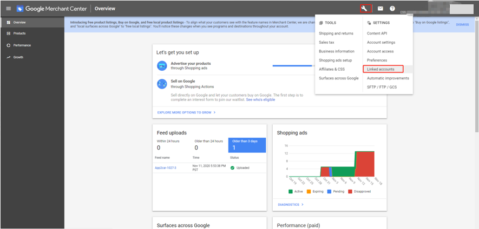Open Preferences settings

[377, 60]
